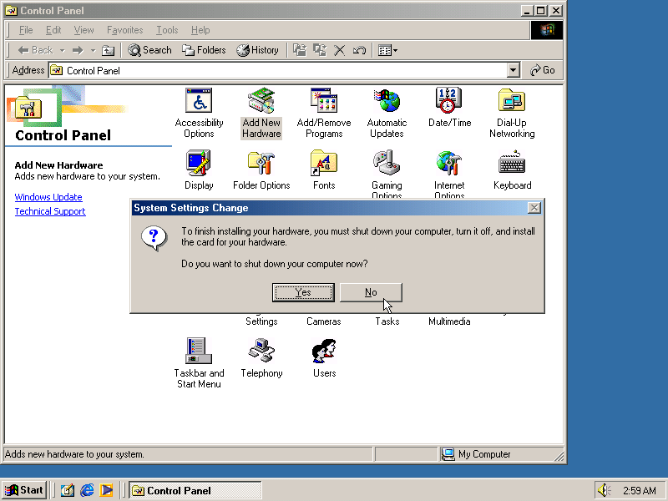668x501 pixels.
Task: Open Dial-Up Networking
Action: pyautogui.click(x=511, y=104)
